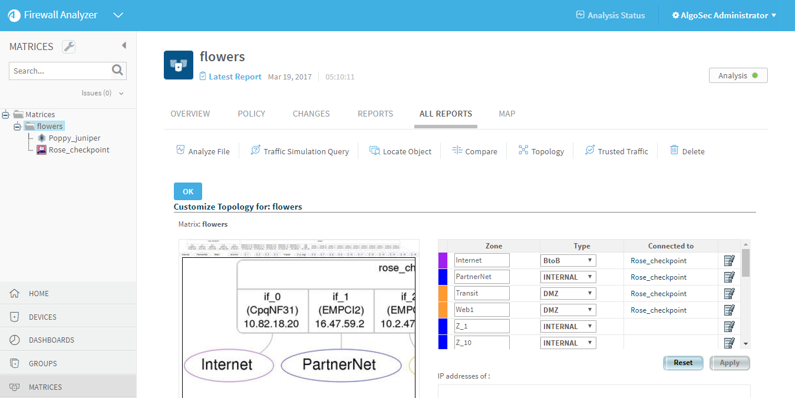Edit the Internet zone row icon
Image resolution: width=795 pixels, height=398 pixels.
[x=729, y=261]
